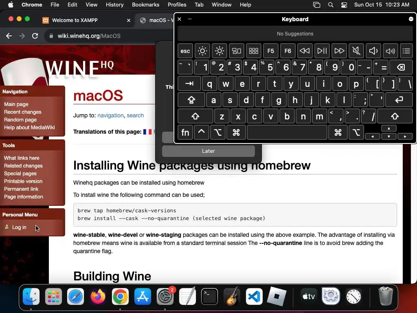Click the right arrow key on Keyboard
The width and height of the screenshot is (417, 313).
point(405,136)
